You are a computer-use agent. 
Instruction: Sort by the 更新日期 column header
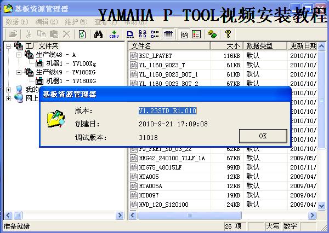(302, 46)
